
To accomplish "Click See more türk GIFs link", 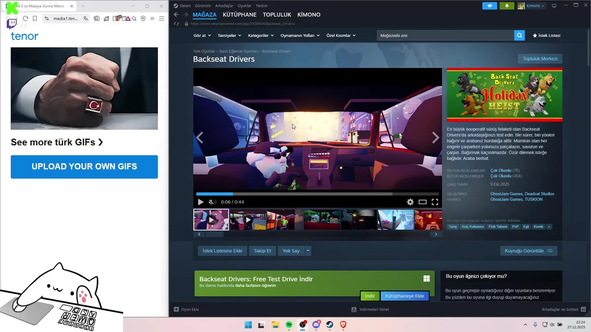I will (57, 142).
